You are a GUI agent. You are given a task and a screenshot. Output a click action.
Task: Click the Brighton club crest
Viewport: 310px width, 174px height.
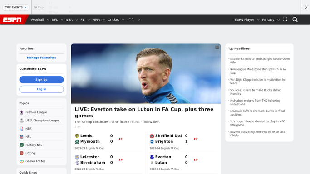[x=152, y=141]
